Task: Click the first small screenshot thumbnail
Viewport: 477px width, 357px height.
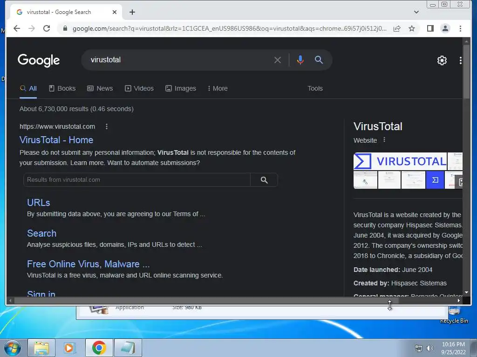Action: coord(365,180)
